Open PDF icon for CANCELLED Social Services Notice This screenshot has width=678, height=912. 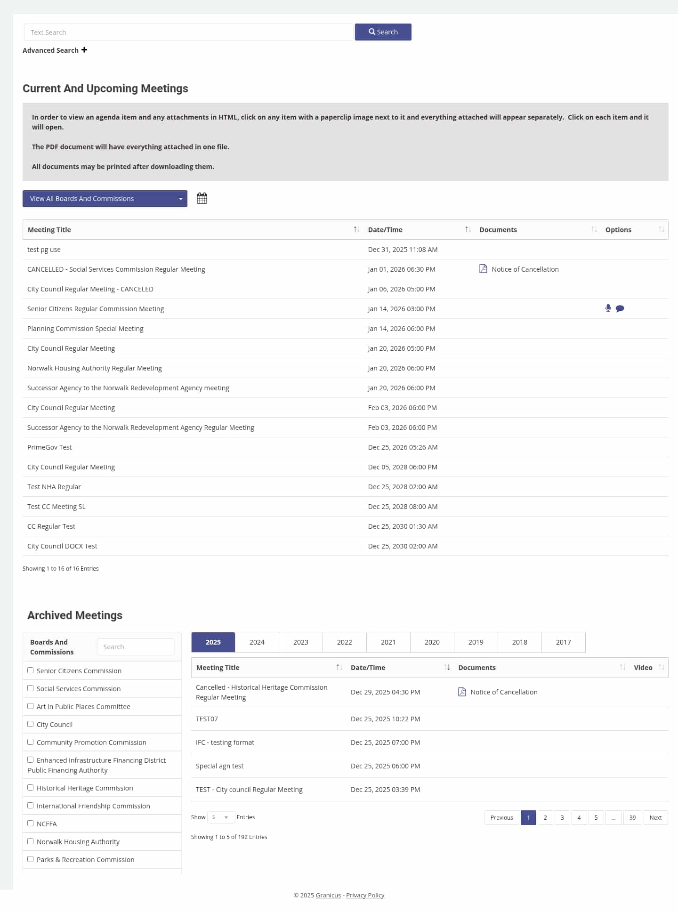tap(483, 269)
